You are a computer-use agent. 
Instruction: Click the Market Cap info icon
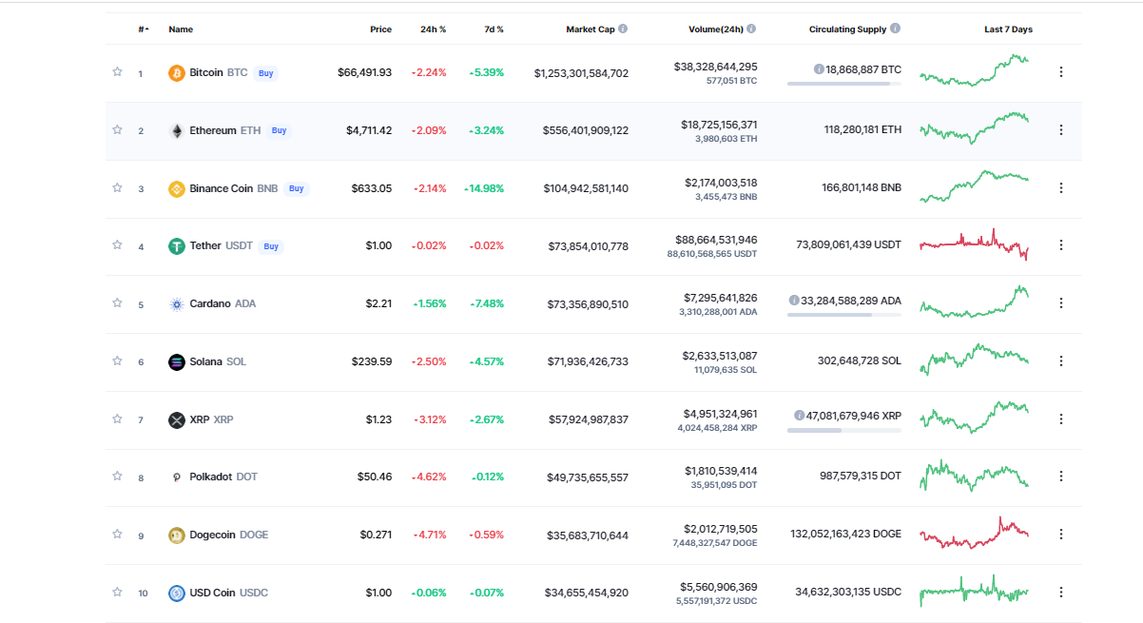[623, 29]
